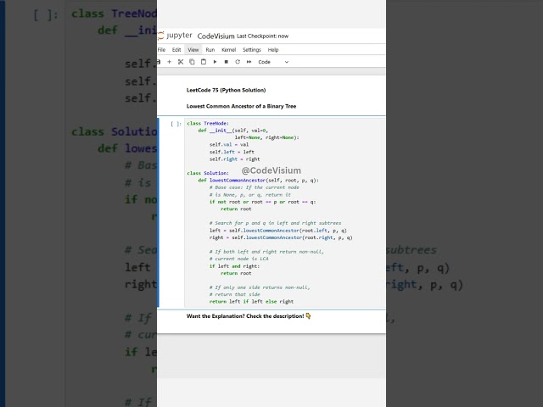
Task: Click the Jupyter logo
Action: click(176, 36)
